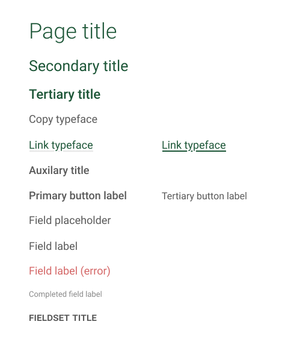
Task: Select the plain Field label text
Action: tap(54, 246)
